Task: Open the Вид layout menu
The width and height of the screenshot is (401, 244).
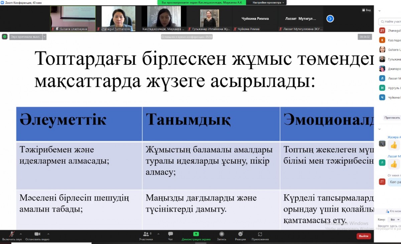Action: tap(367, 10)
